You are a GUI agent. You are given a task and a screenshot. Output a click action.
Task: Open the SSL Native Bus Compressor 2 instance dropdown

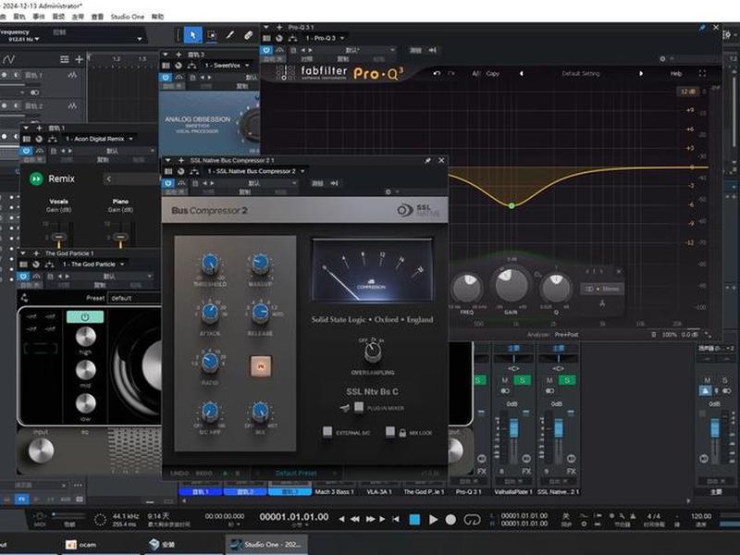[256, 171]
